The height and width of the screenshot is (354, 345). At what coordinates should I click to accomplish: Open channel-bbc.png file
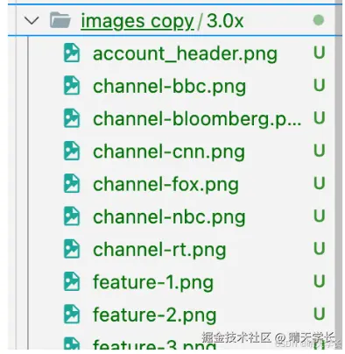point(169,87)
